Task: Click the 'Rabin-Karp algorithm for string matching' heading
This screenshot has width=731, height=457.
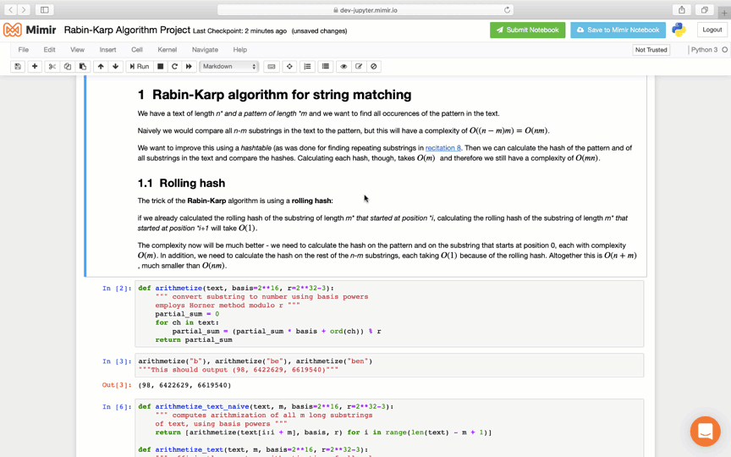Action: 282,95
